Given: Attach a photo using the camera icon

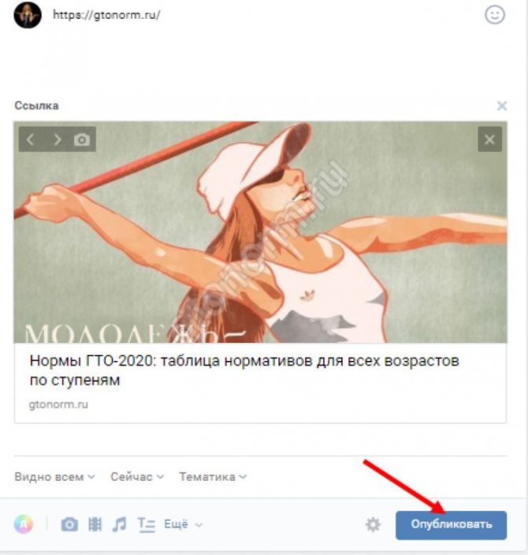Looking at the screenshot, I should point(69,524).
